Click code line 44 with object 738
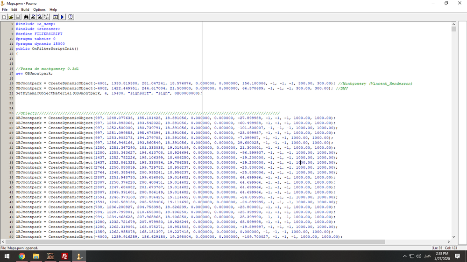 [x=176, y=207]
